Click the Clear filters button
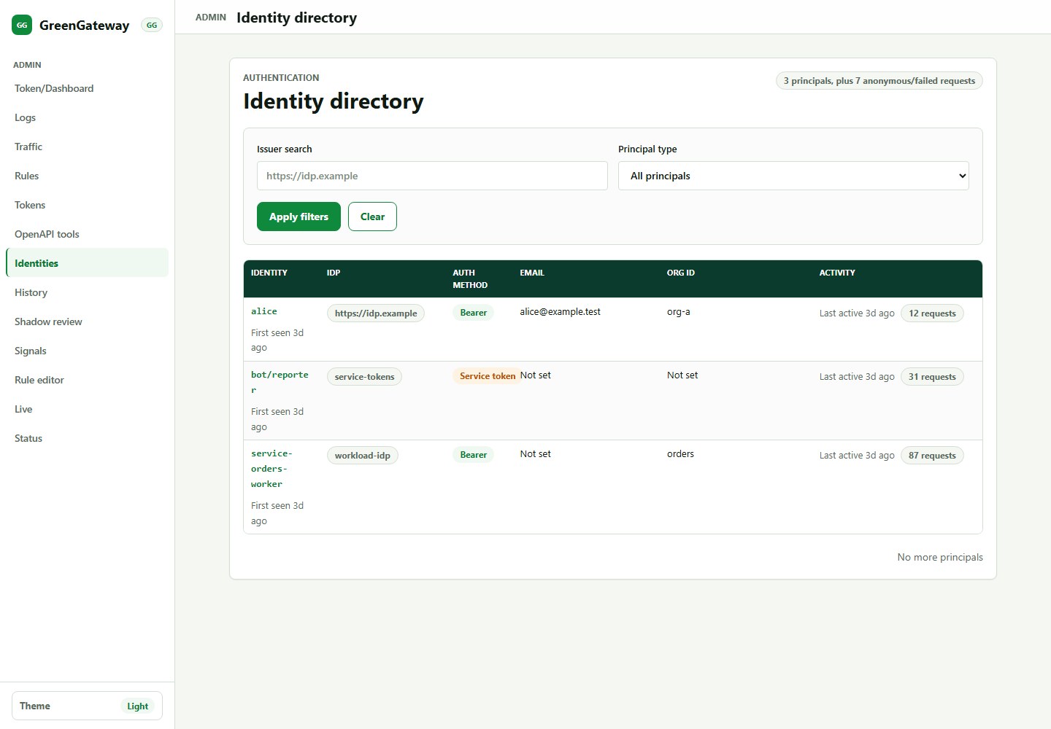The image size is (1051, 729). pos(372,217)
